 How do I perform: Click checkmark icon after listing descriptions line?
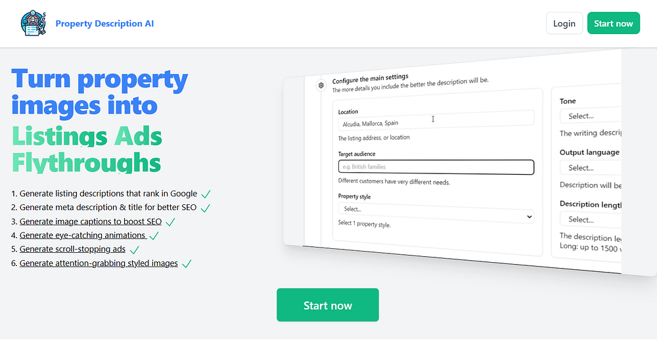[206, 194]
